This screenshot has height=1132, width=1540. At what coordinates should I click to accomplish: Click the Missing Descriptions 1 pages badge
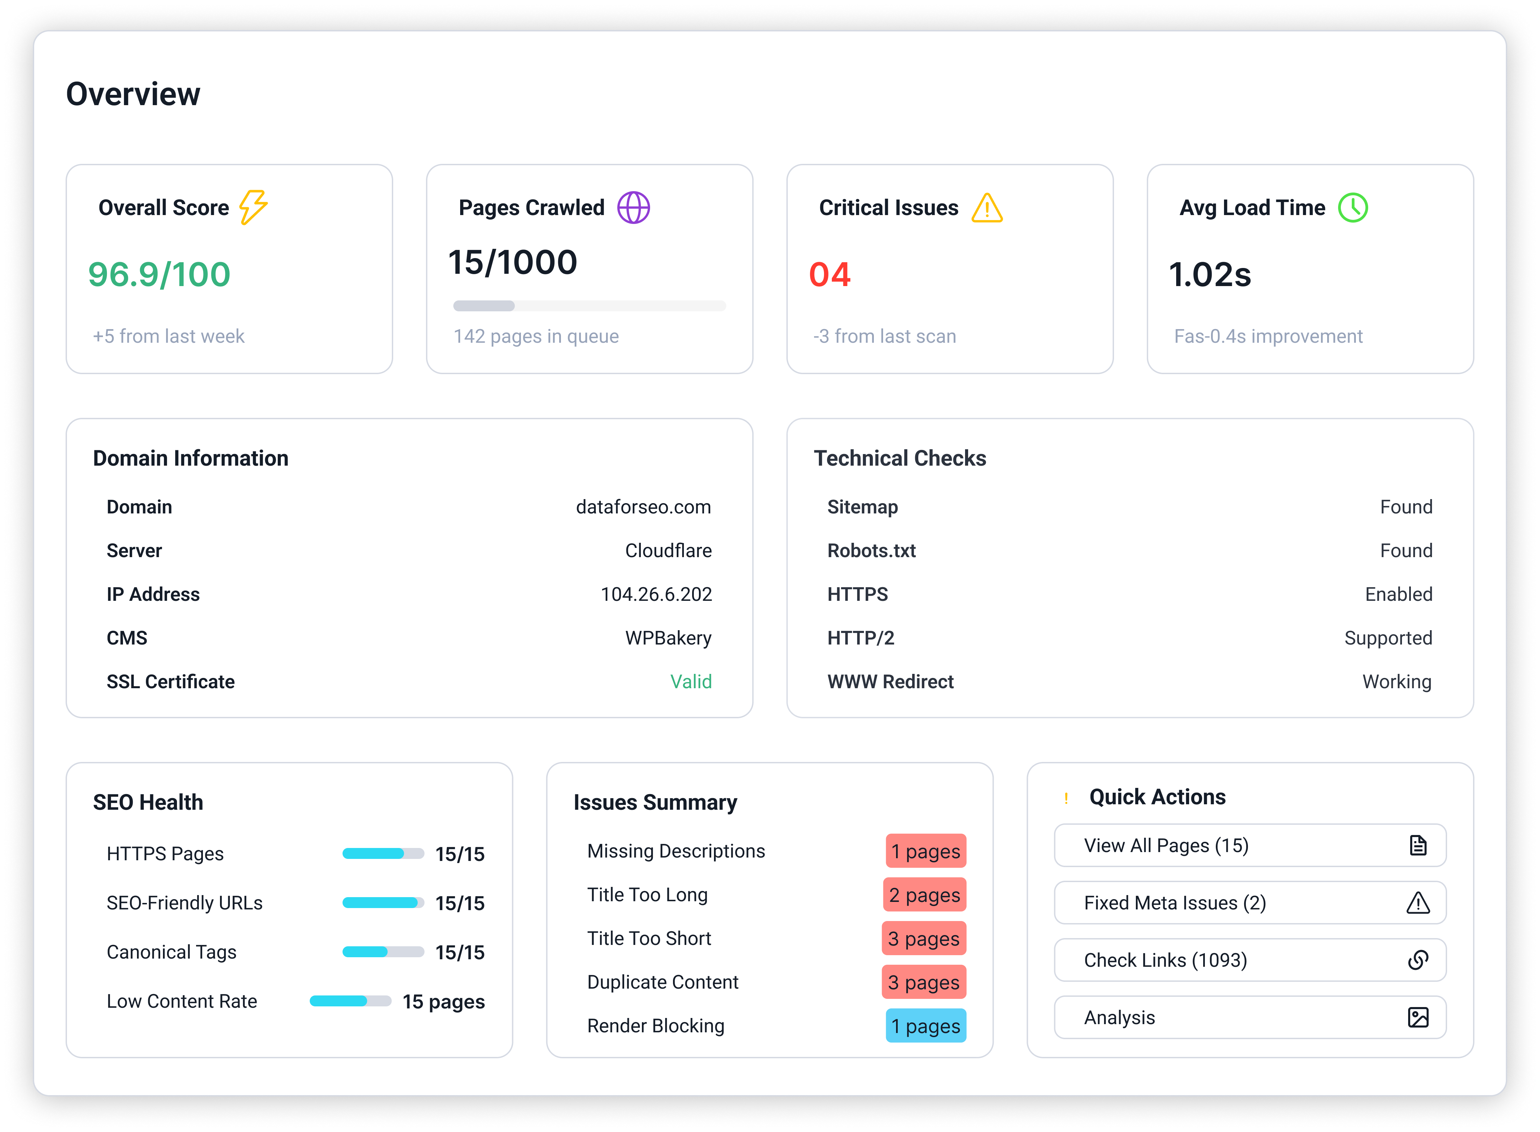(926, 851)
